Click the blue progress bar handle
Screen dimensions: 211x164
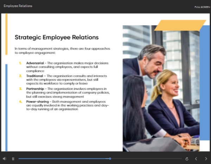pyautogui.click(x=110, y=159)
